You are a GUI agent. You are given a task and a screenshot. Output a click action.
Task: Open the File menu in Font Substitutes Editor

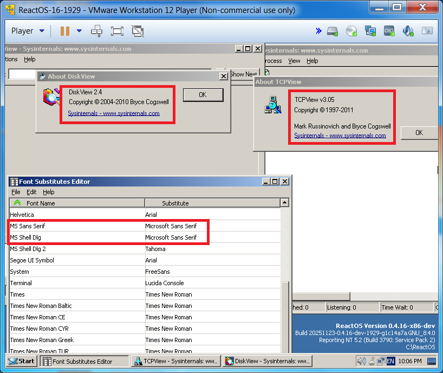pos(16,192)
